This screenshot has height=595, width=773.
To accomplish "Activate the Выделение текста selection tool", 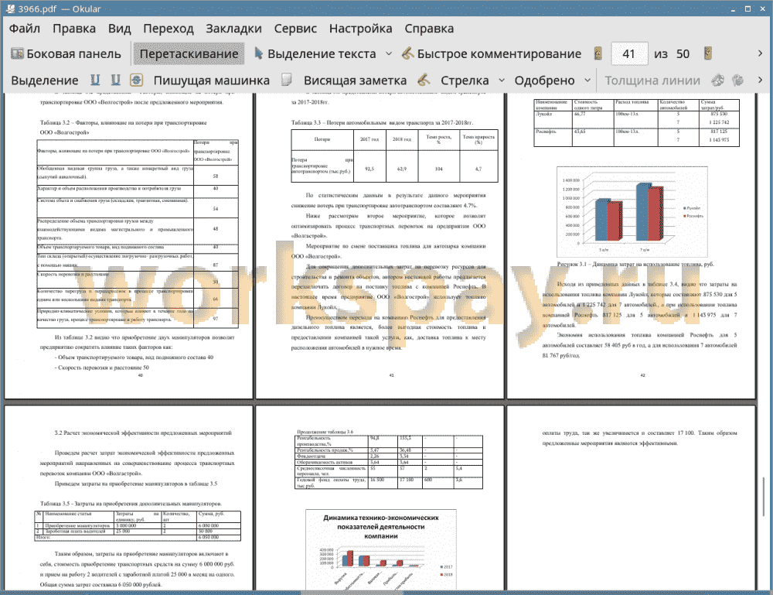I will (315, 54).
